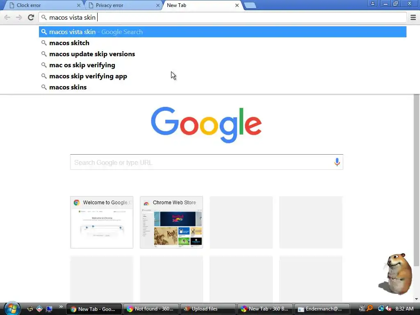The height and width of the screenshot is (315, 420).
Task: Expand the quick launch overflow chevron
Action: [61, 307]
